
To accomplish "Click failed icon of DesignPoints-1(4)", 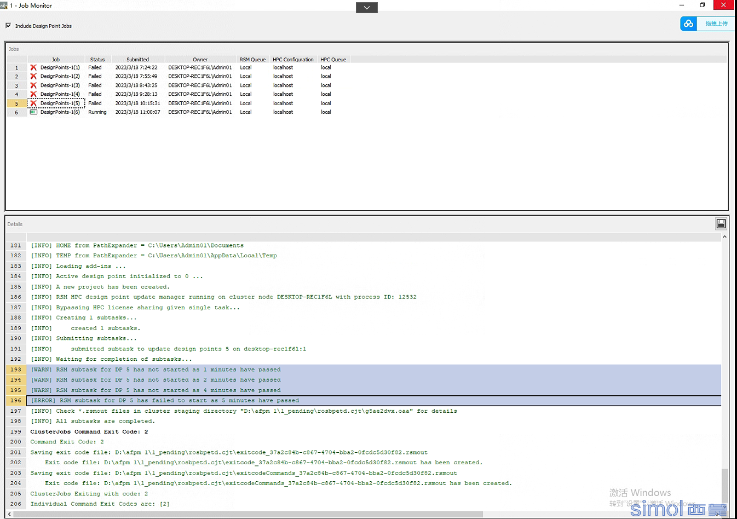I will click(x=33, y=94).
